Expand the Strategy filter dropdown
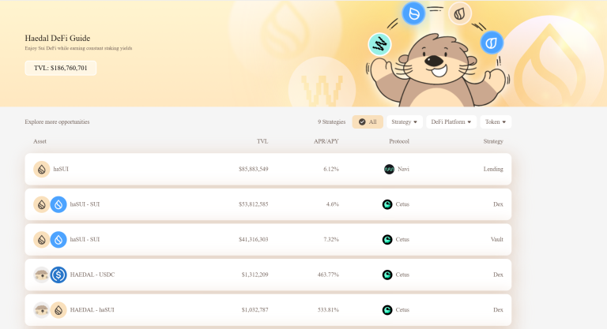The height and width of the screenshot is (329, 607). pyautogui.click(x=405, y=122)
